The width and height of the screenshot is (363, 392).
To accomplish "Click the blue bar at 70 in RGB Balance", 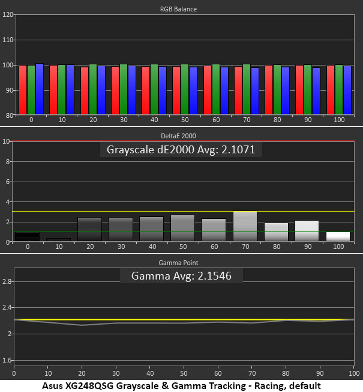I will pos(255,91).
